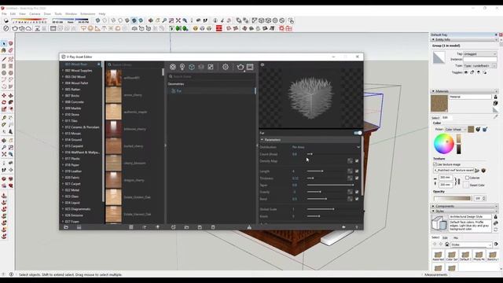Open Density Map texture slot
This screenshot has width=503, height=283.
click(x=350, y=161)
